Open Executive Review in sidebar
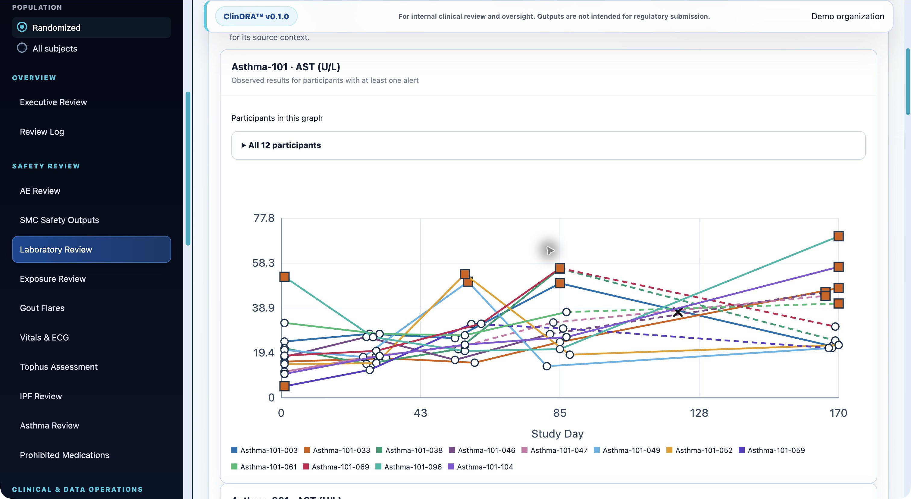This screenshot has height=499, width=911. 53,102
